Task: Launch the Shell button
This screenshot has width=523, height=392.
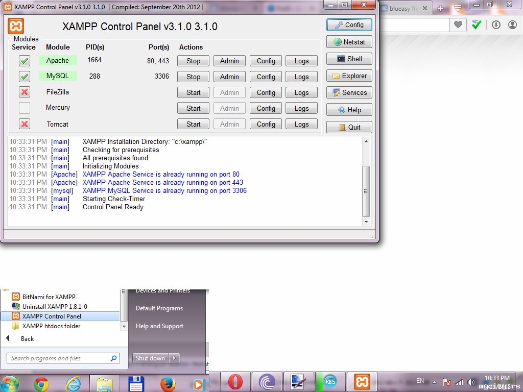Action: coord(349,59)
